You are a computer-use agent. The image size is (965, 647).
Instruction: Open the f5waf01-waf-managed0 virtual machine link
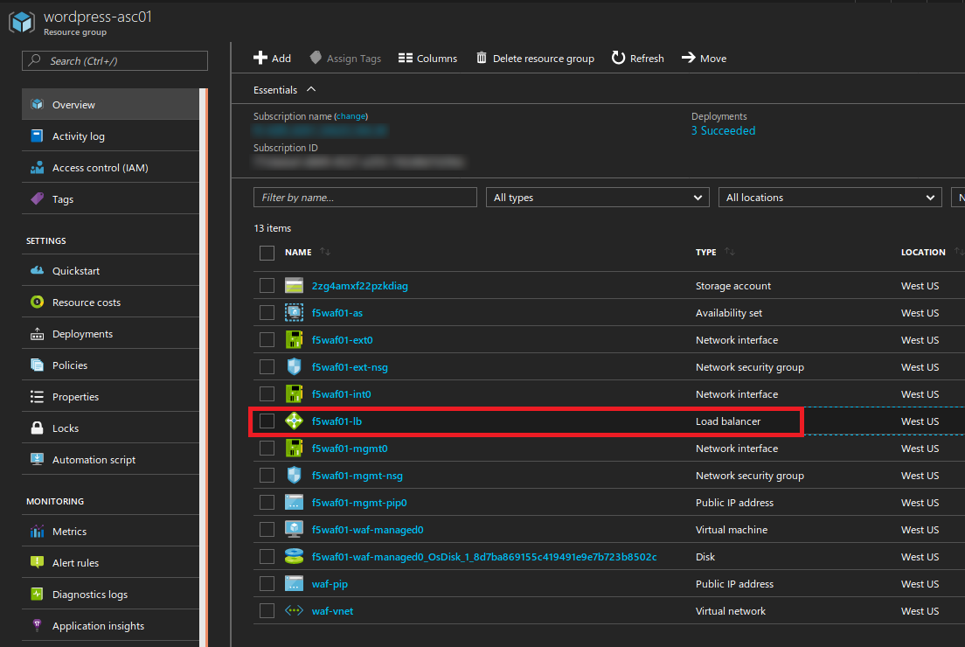(367, 530)
